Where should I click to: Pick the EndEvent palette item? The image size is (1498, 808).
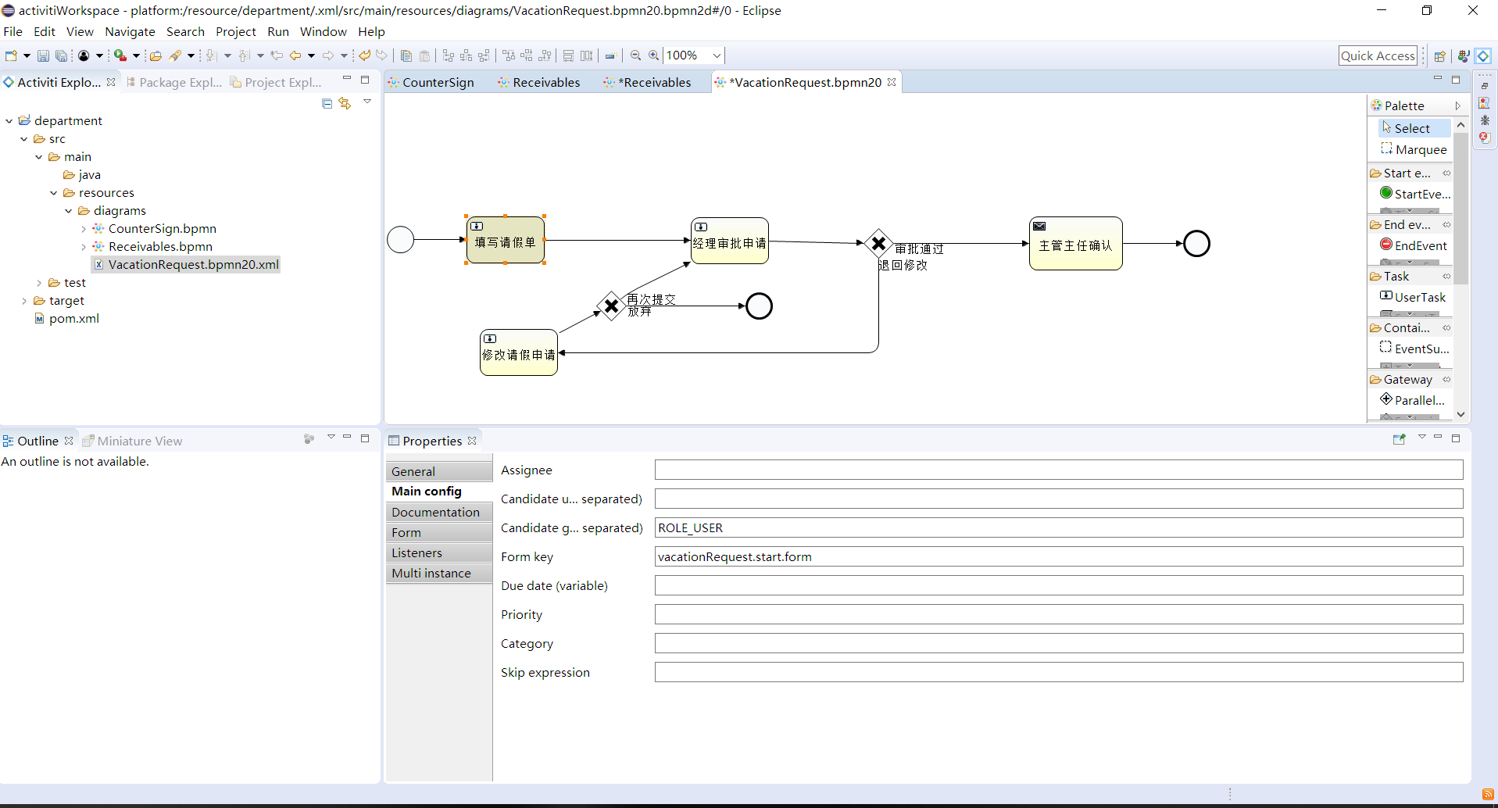[x=1414, y=245]
